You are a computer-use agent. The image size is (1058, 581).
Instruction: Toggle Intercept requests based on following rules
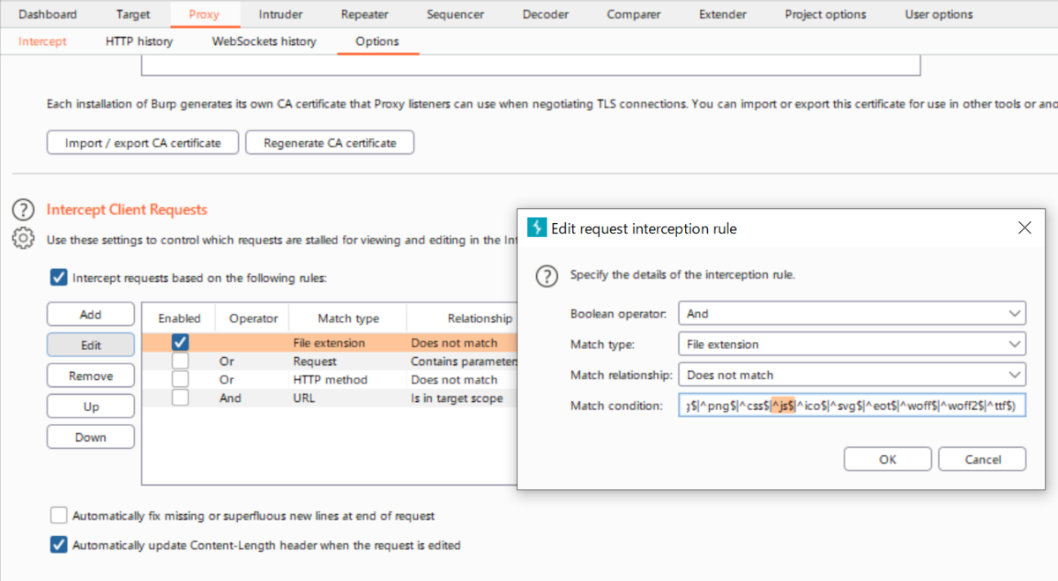click(59, 278)
